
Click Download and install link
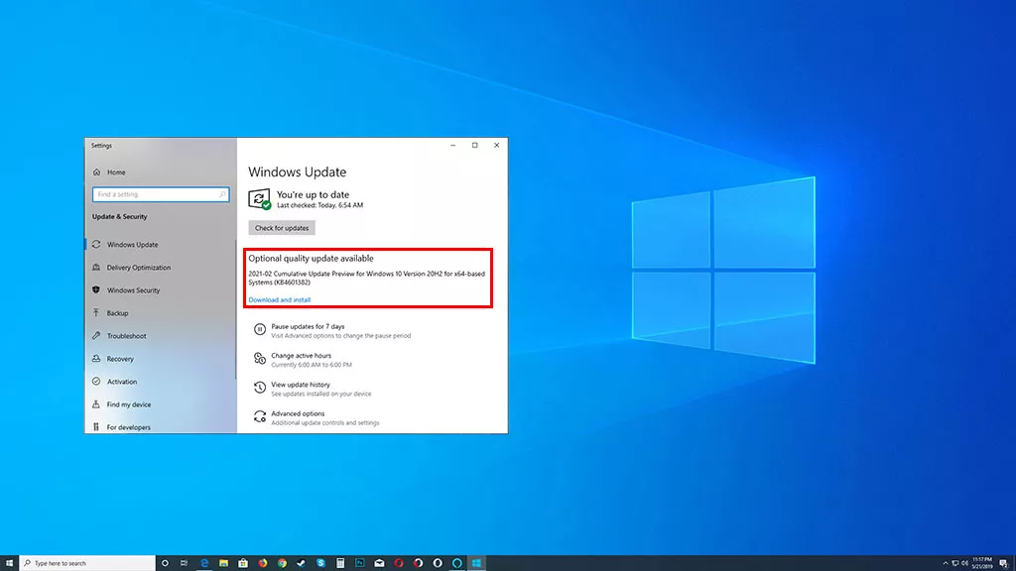pos(279,299)
